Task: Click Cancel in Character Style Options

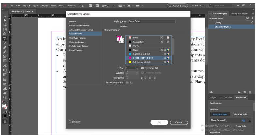Action: 179,122
